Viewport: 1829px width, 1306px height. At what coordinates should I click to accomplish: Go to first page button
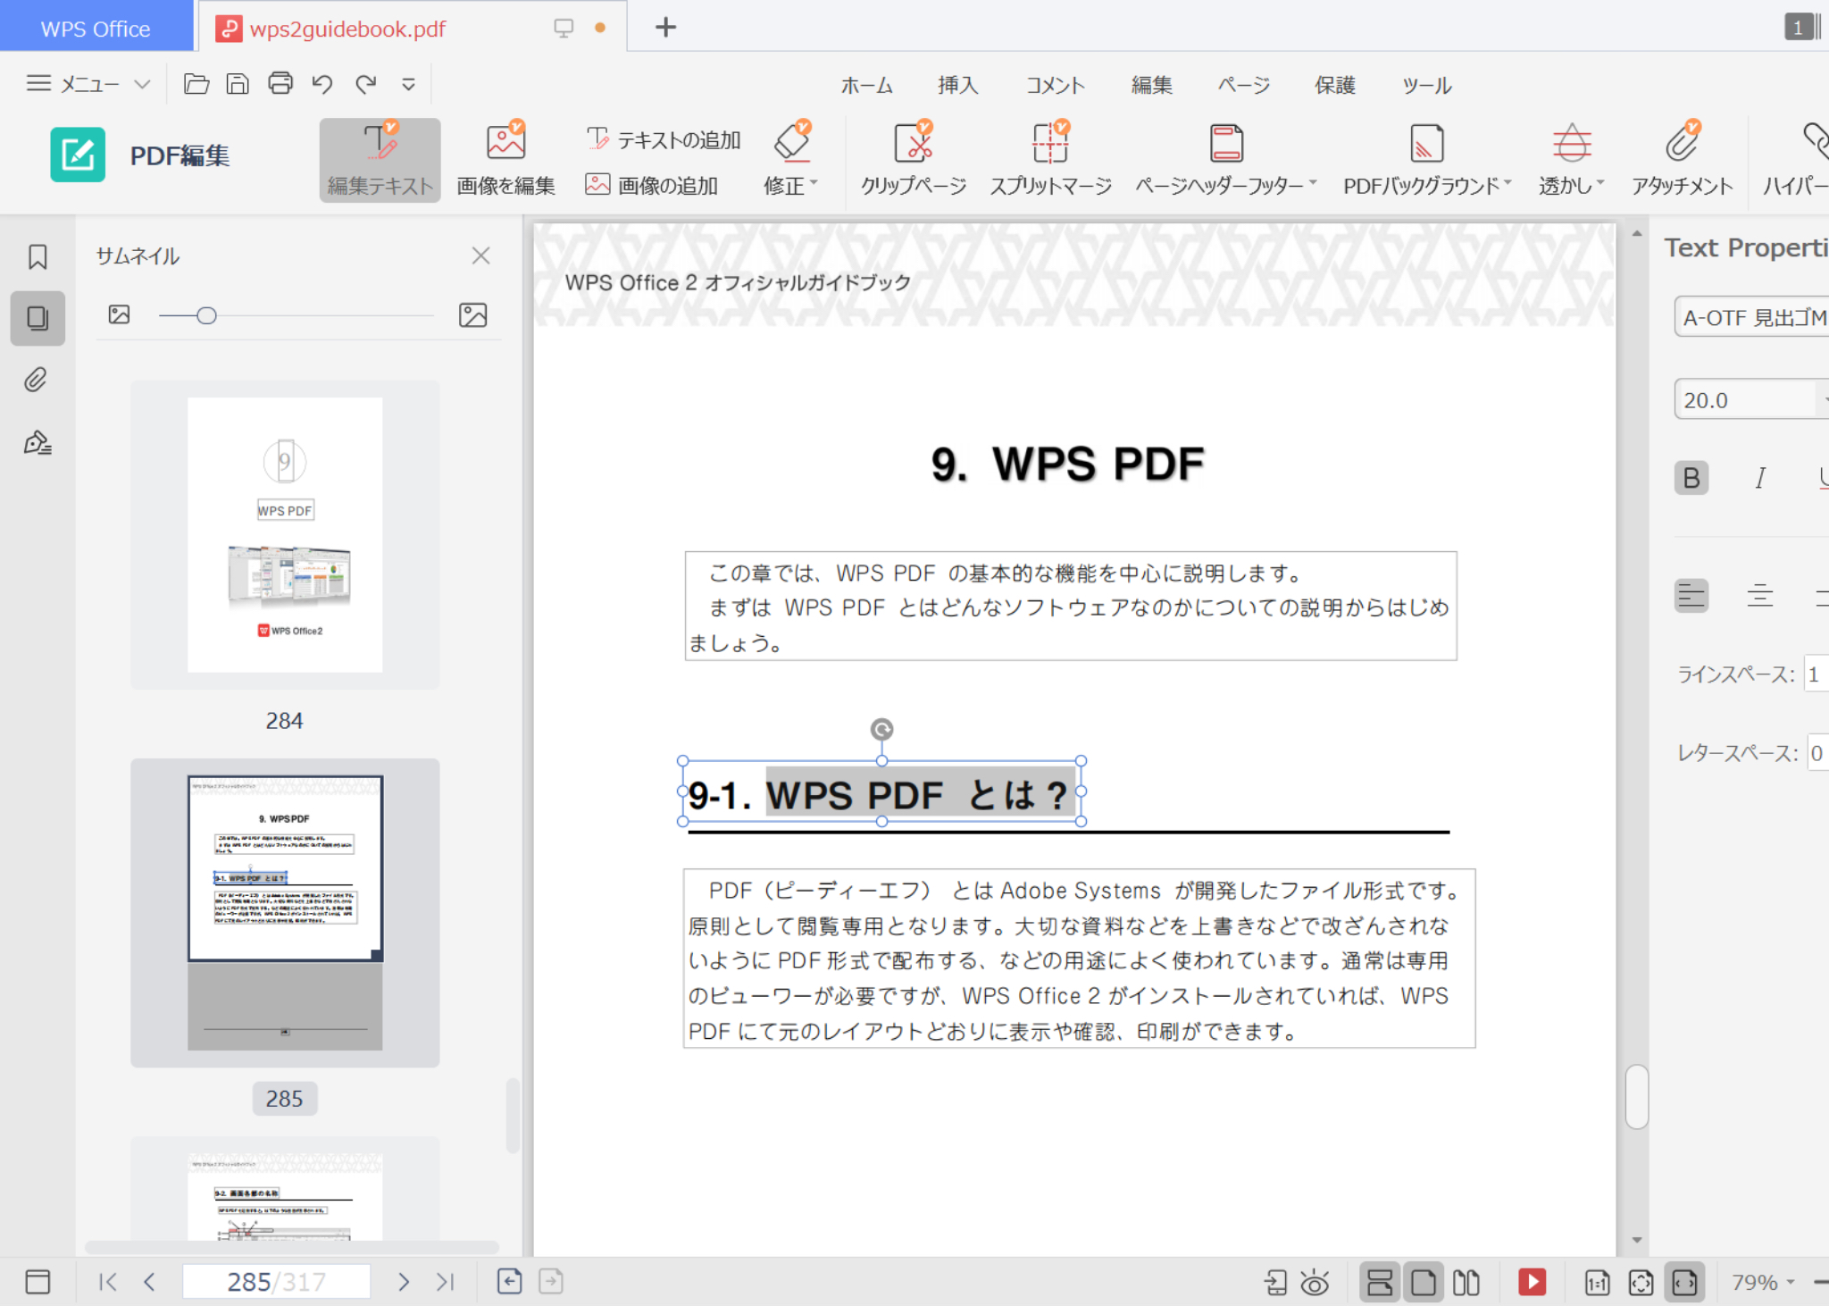[107, 1282]
